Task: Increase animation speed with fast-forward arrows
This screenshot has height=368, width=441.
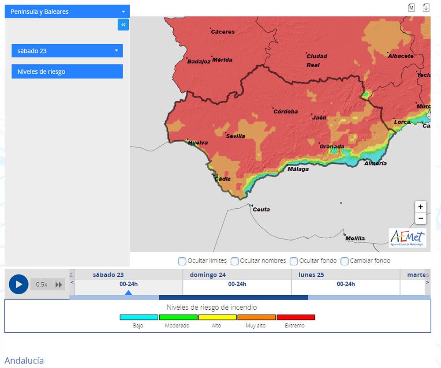Action: 59,285
